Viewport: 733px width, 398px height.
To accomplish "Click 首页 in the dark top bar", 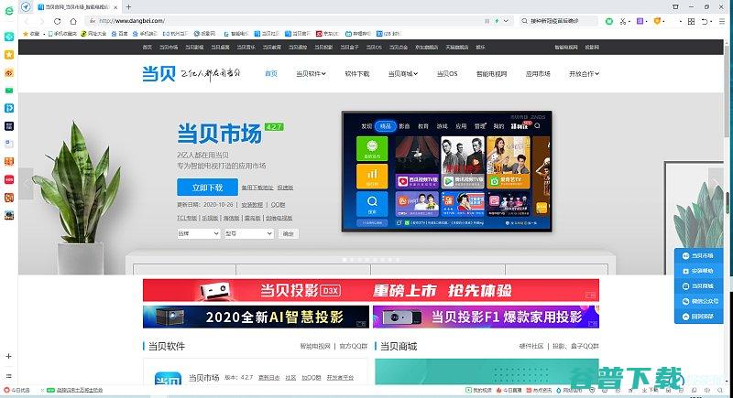I will coord(148,48).
